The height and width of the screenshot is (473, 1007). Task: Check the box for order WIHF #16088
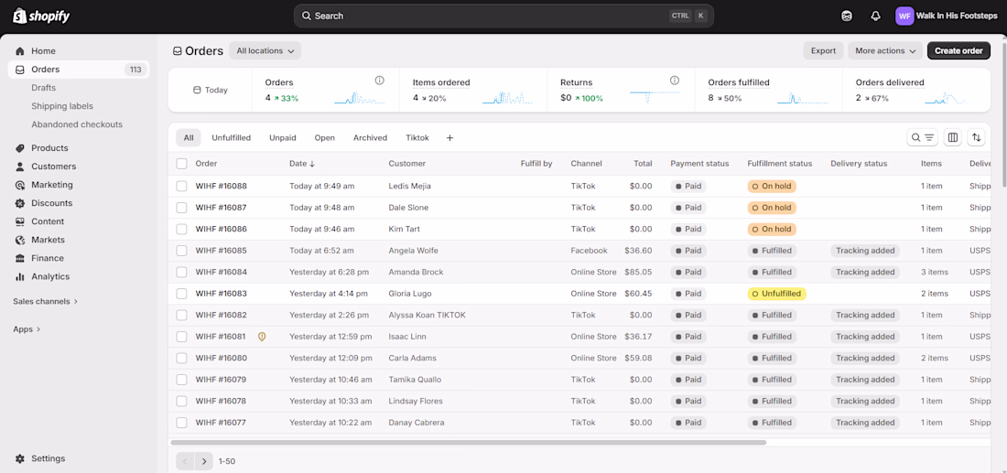coord(182,186)
